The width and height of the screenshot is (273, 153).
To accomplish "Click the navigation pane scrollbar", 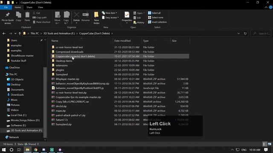I will tap(45, 102).
